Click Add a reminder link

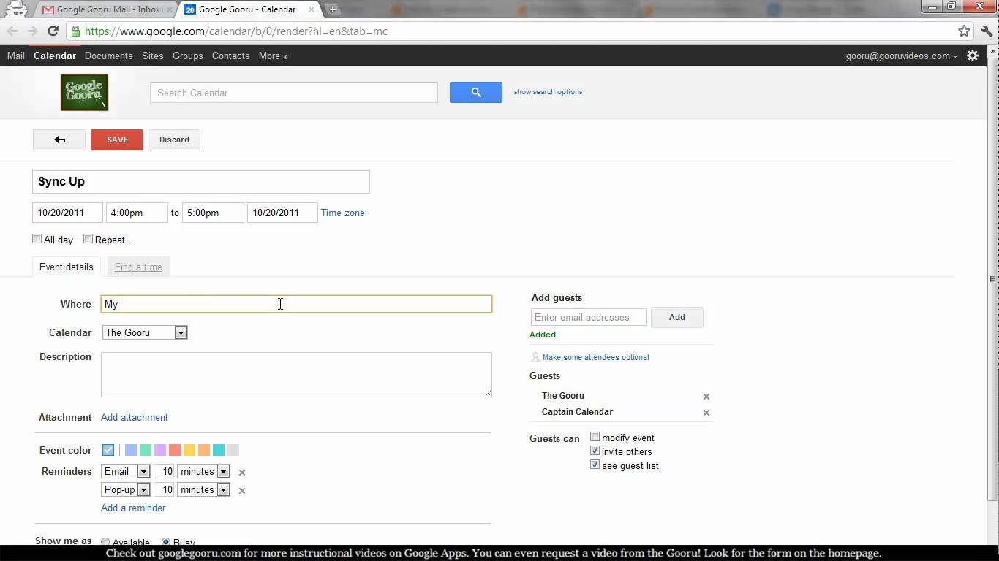pos(133,508)
